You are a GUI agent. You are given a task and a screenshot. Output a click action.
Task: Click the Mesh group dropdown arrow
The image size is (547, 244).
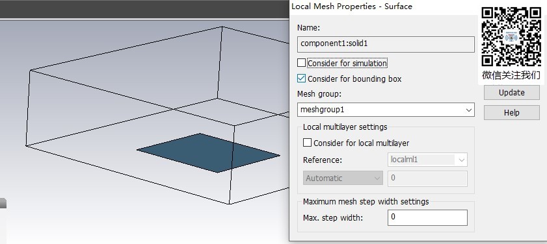click(x=468, y=110)
